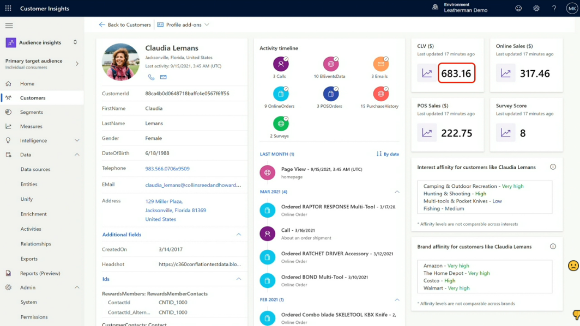Collapse the Additional fields section
Viewport: 580px width, 326px height.
point(238,235)
